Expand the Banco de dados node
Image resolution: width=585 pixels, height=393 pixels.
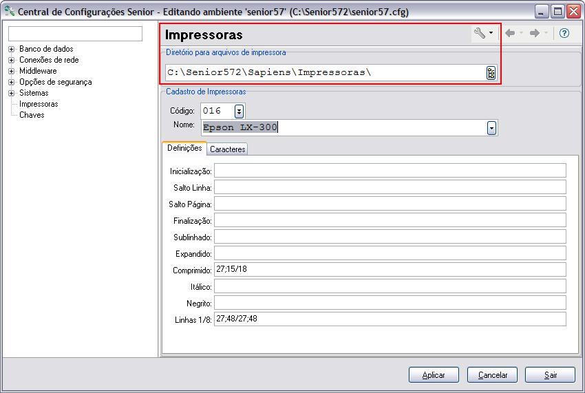tap(12, 49)
